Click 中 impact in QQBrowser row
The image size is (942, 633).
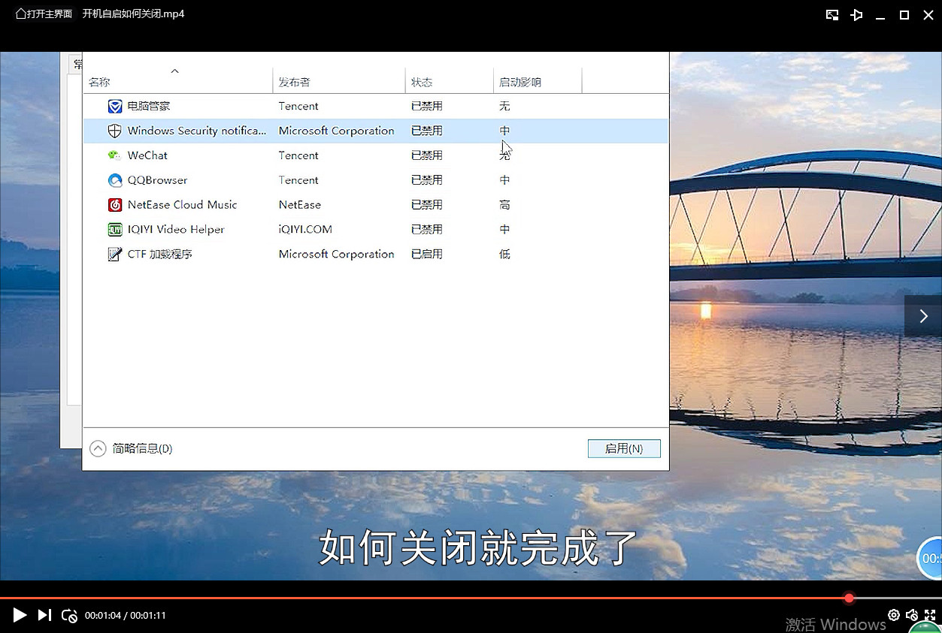(x=504, y=180)
